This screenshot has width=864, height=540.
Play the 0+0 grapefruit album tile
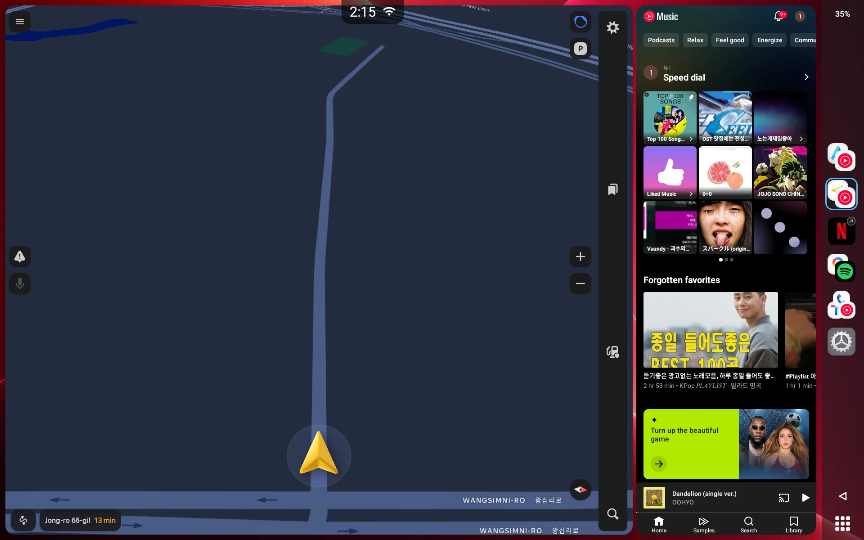pyautogui.click(x=725, y=172)
